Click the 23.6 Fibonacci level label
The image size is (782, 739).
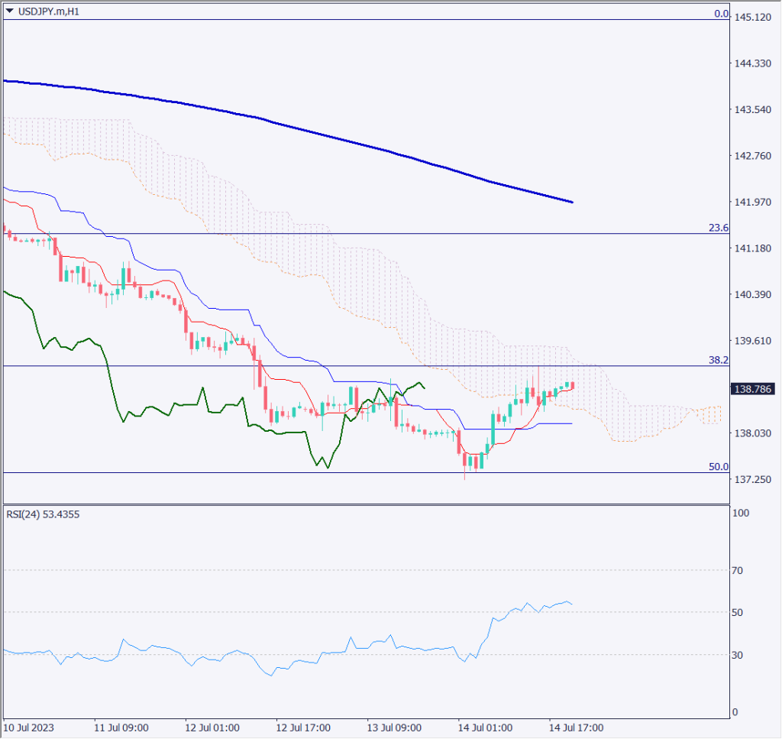[x=716, y=228]
